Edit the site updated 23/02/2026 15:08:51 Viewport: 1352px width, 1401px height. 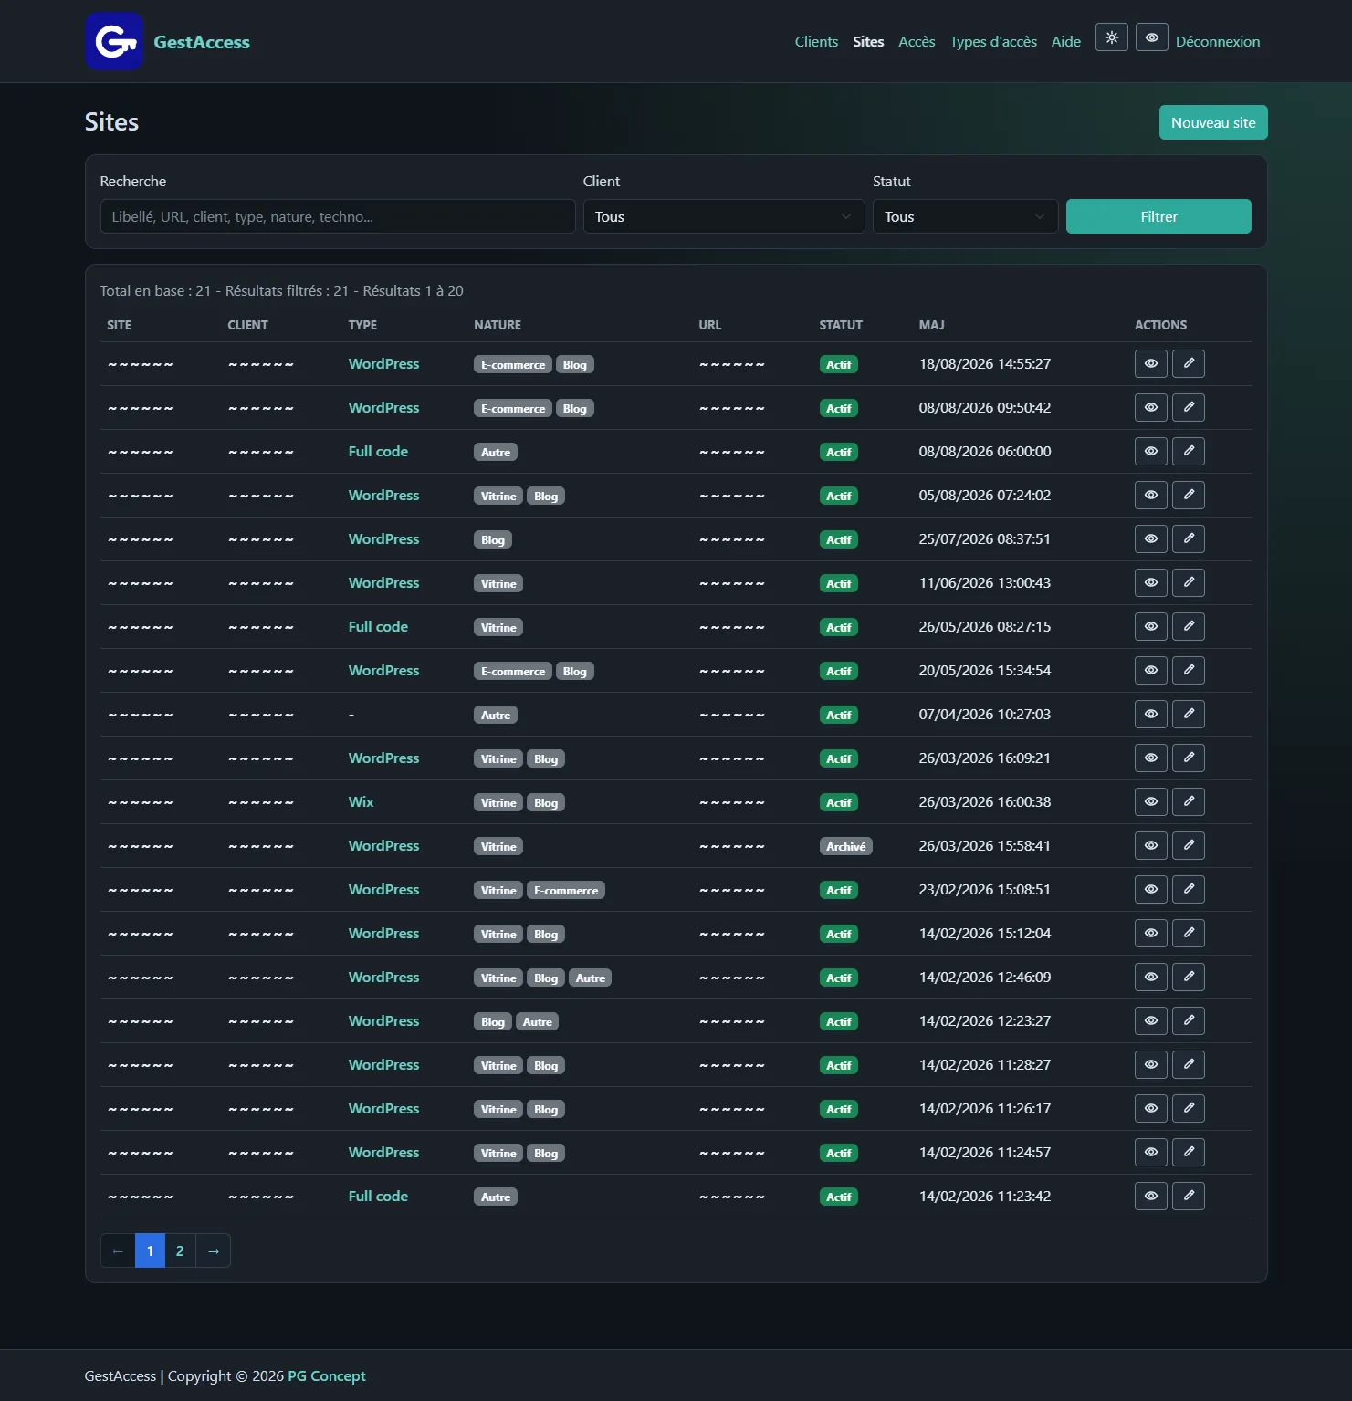tap(1188, 889)
